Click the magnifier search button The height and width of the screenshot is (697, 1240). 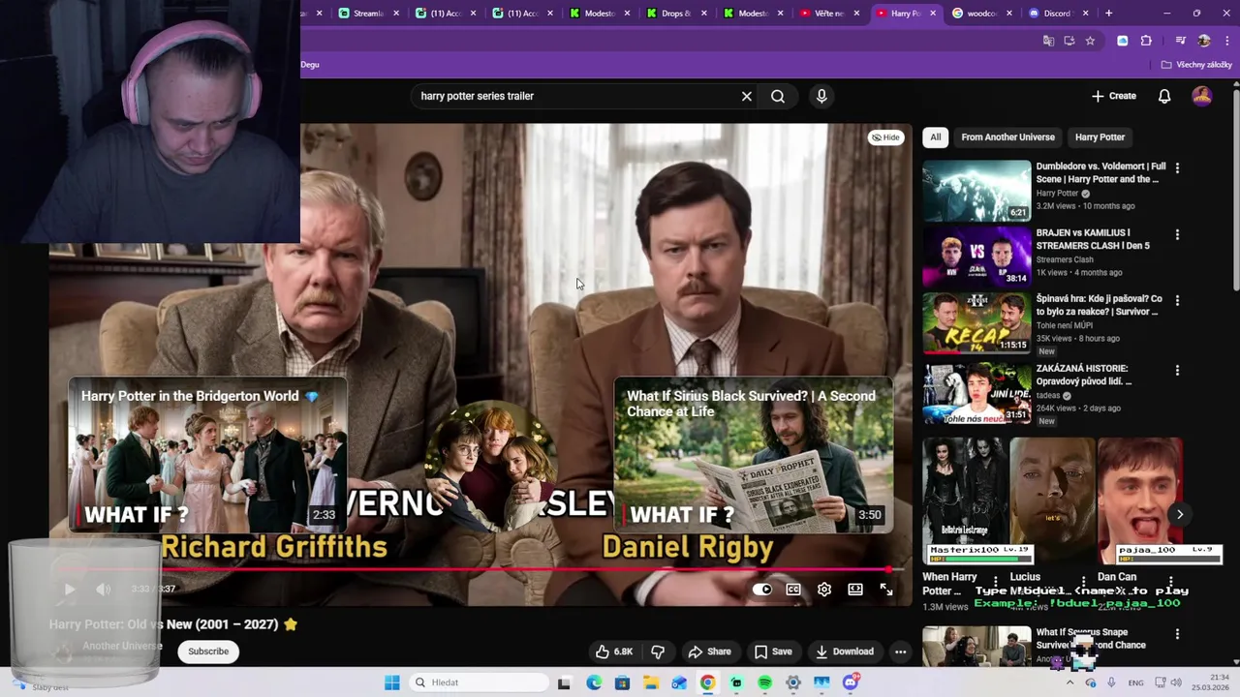(x=778, y=96)
